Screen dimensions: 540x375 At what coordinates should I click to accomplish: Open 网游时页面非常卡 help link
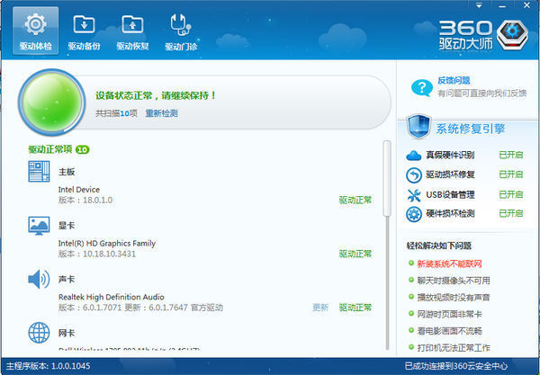coord(449,314)
